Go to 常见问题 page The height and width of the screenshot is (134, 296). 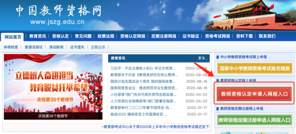[x=83, y=36]
